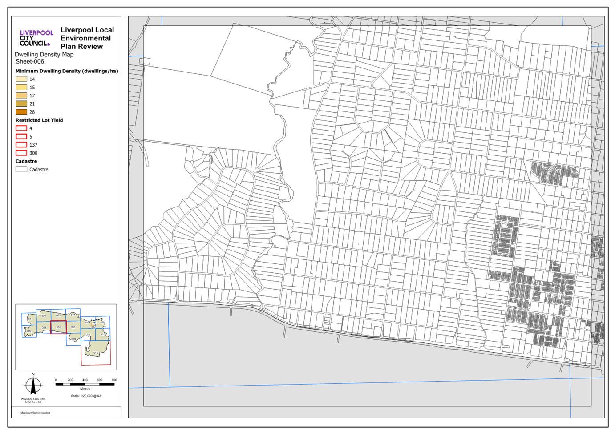
Task: Click the red box for lot yield 300
Action: click(21, 153)
